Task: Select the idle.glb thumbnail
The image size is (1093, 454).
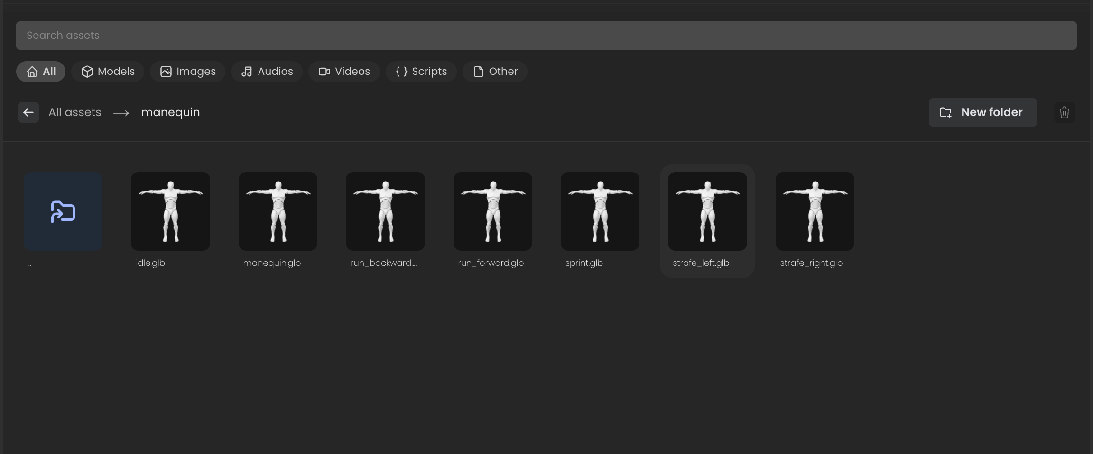Action: [170, 211]
